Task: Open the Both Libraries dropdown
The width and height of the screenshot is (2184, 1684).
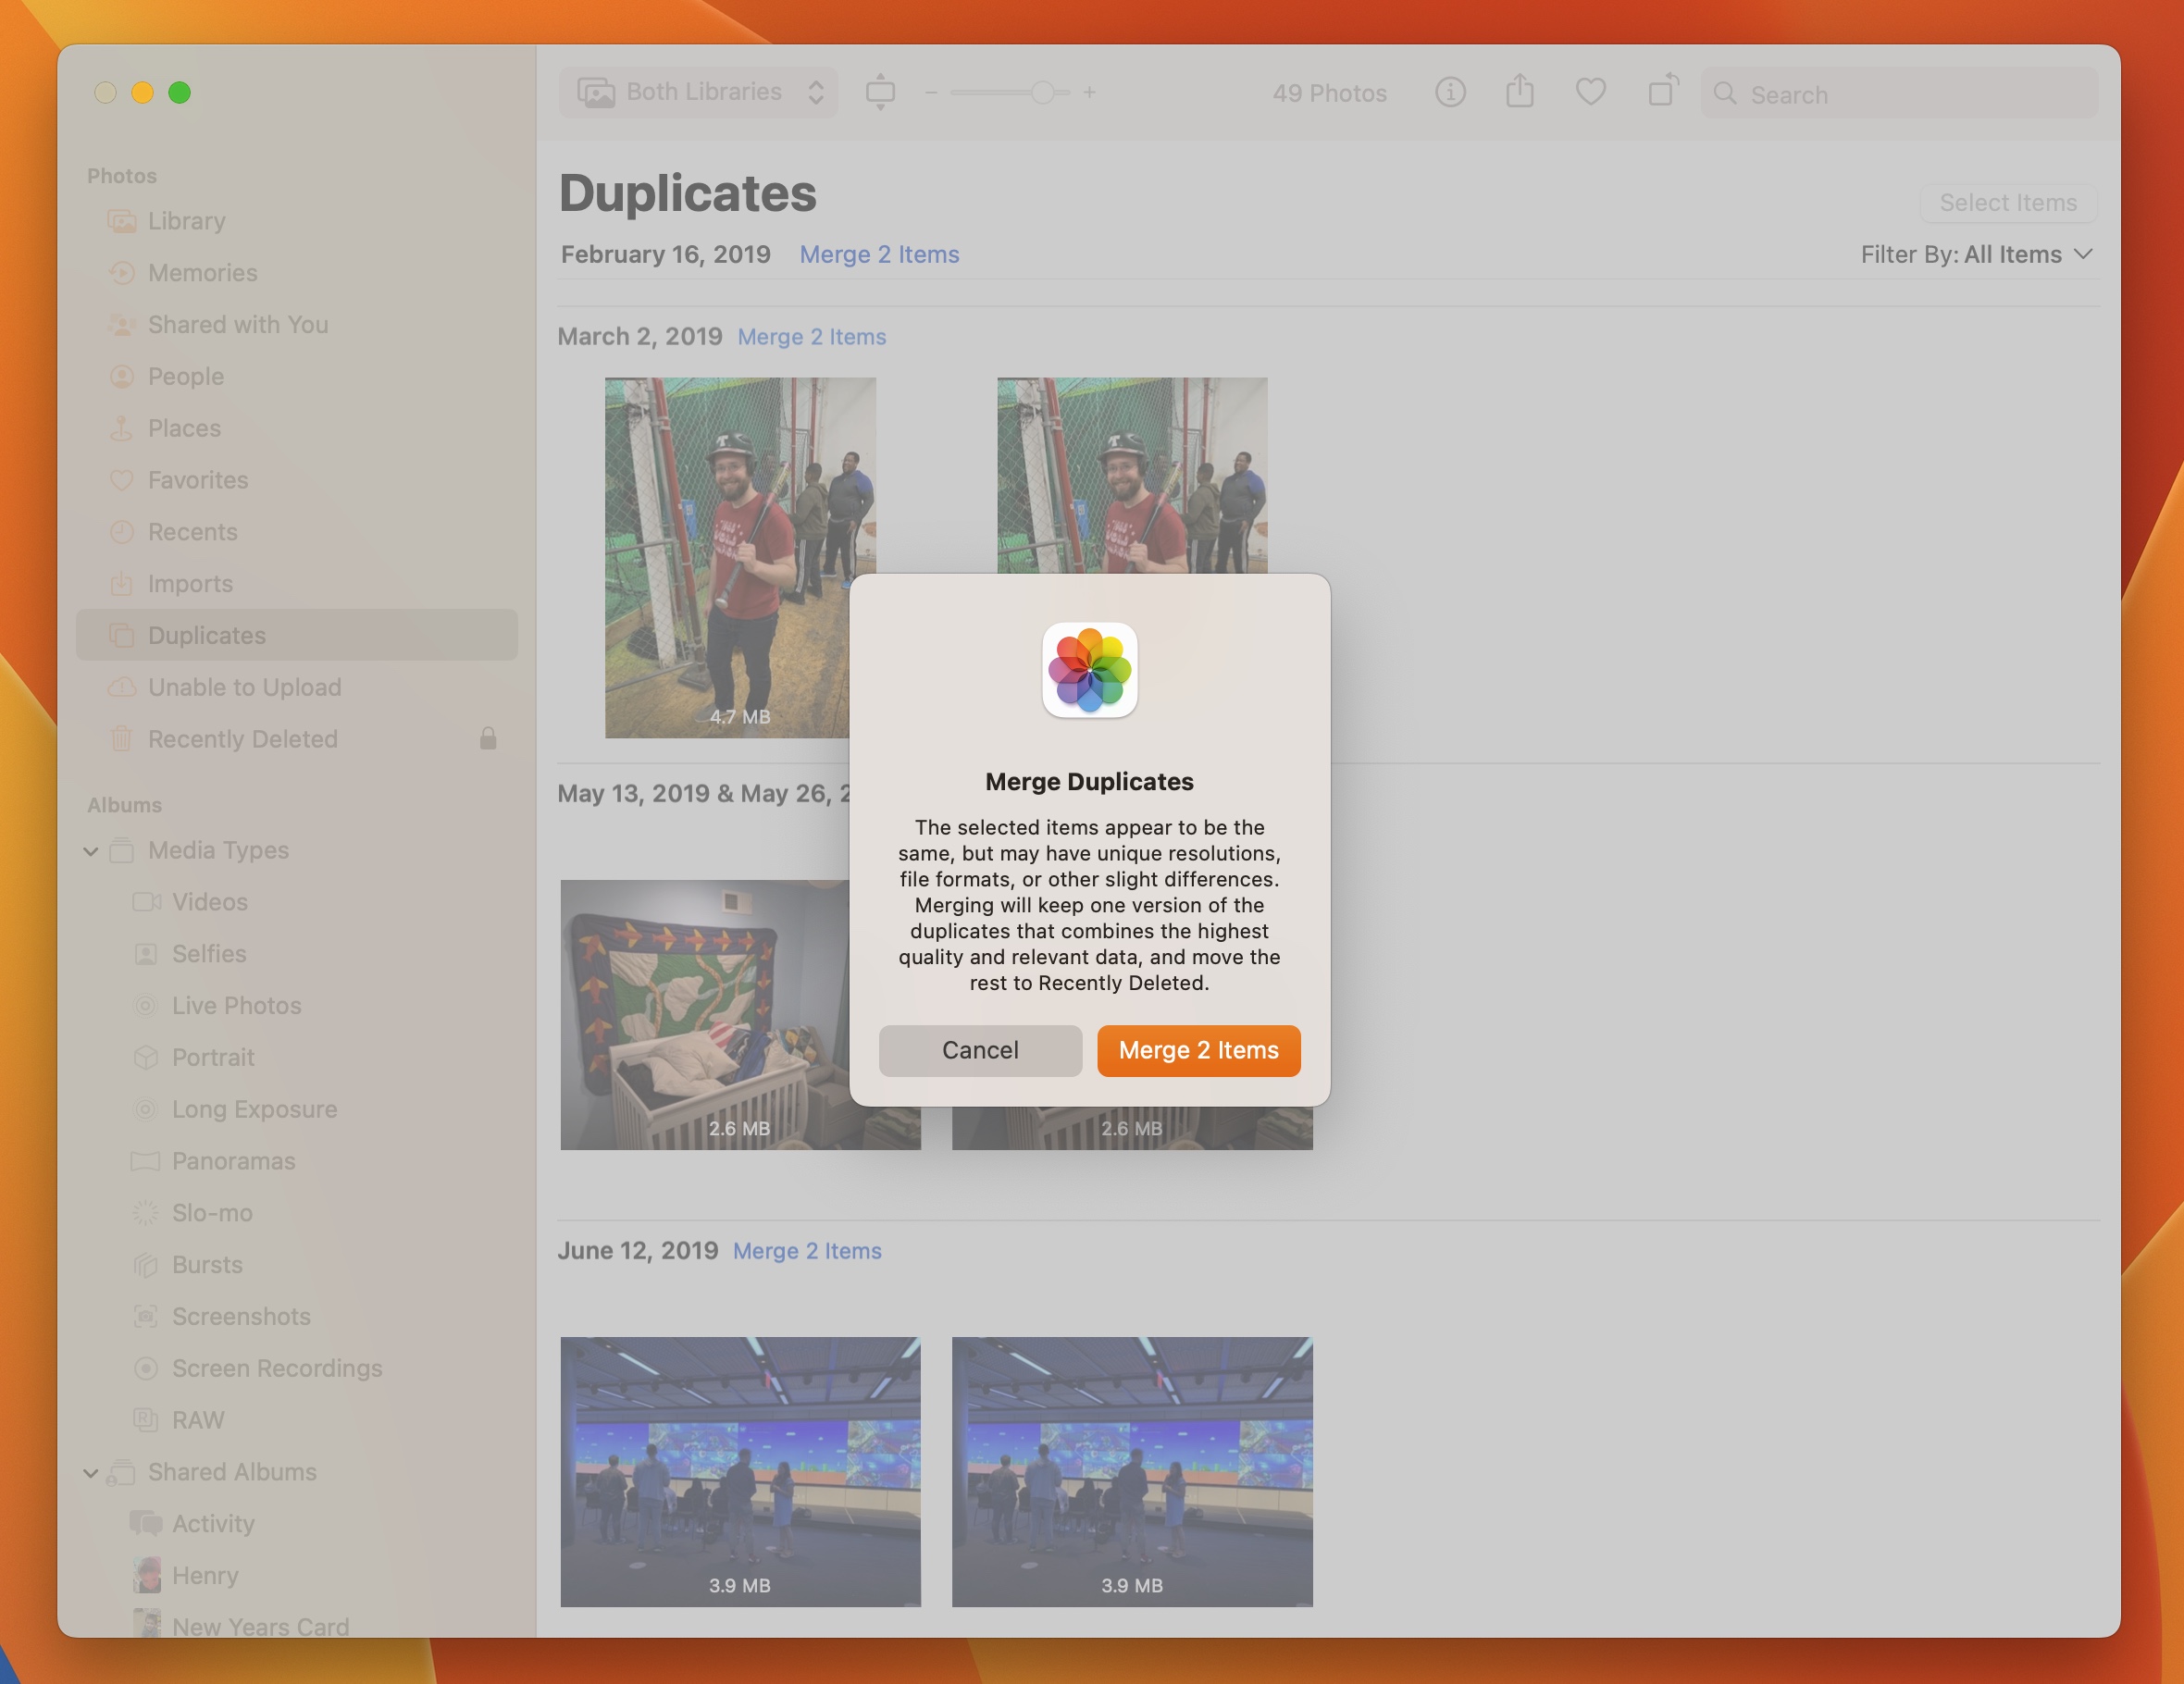Action: click(x=699, y=92)
